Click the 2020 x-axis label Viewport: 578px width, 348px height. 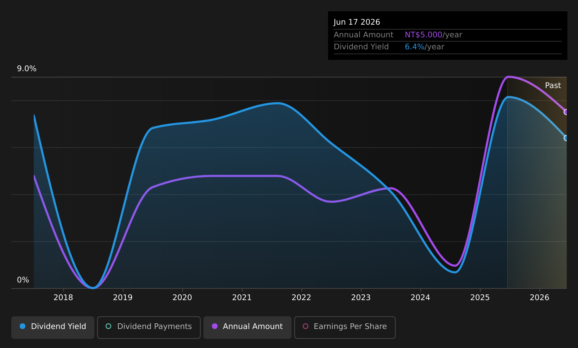pos(182,298)
